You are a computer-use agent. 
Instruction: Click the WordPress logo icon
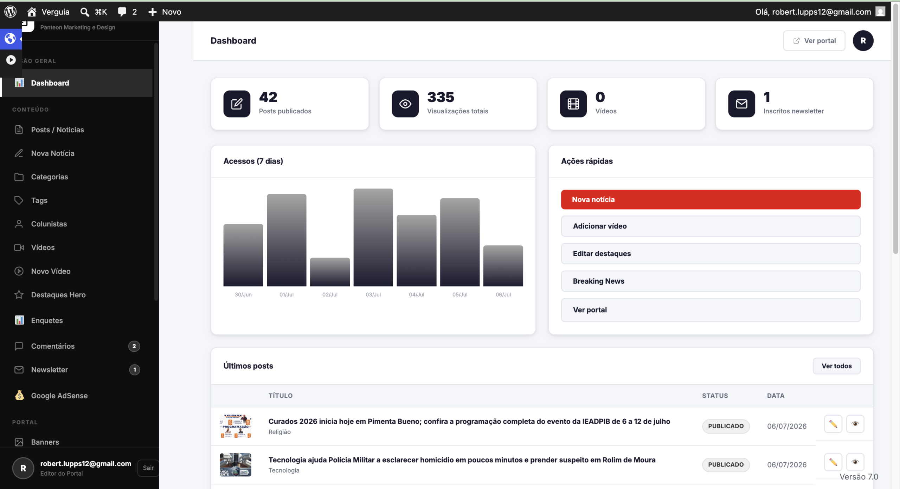[x=11, y=12]
